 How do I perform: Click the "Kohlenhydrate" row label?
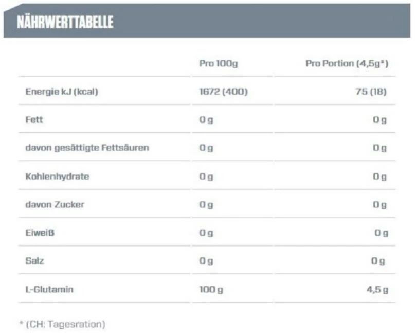(57, 176)
